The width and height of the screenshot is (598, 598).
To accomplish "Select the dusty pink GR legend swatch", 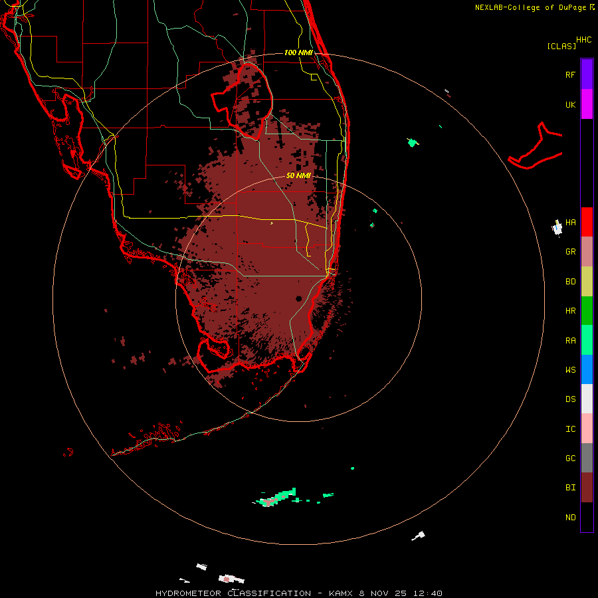I will (587, 251).
